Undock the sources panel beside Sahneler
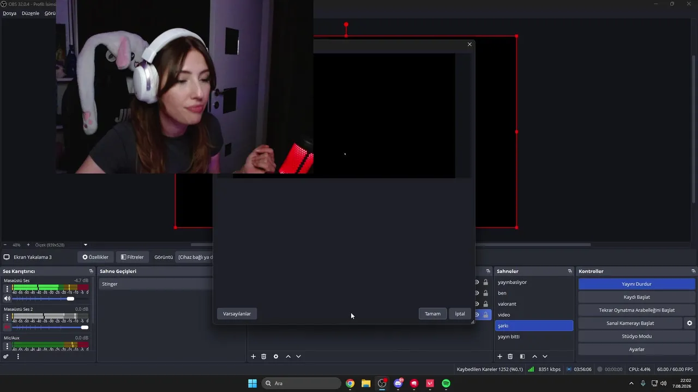 point(488,271)
